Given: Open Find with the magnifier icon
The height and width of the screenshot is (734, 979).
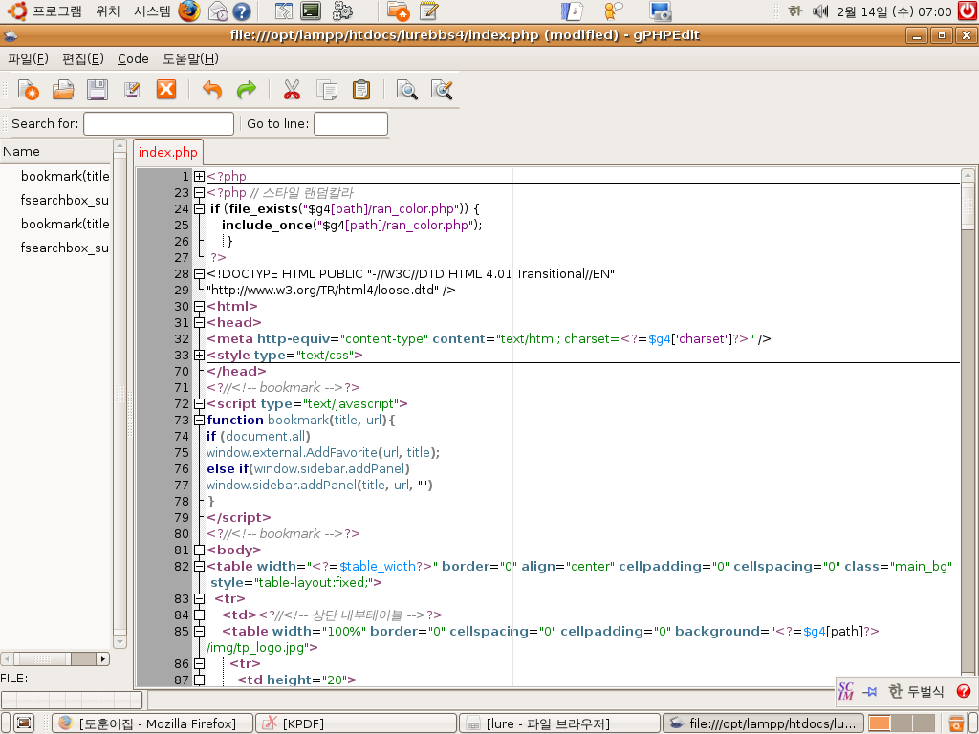Looking at the screenshot, I should point(407,90).
